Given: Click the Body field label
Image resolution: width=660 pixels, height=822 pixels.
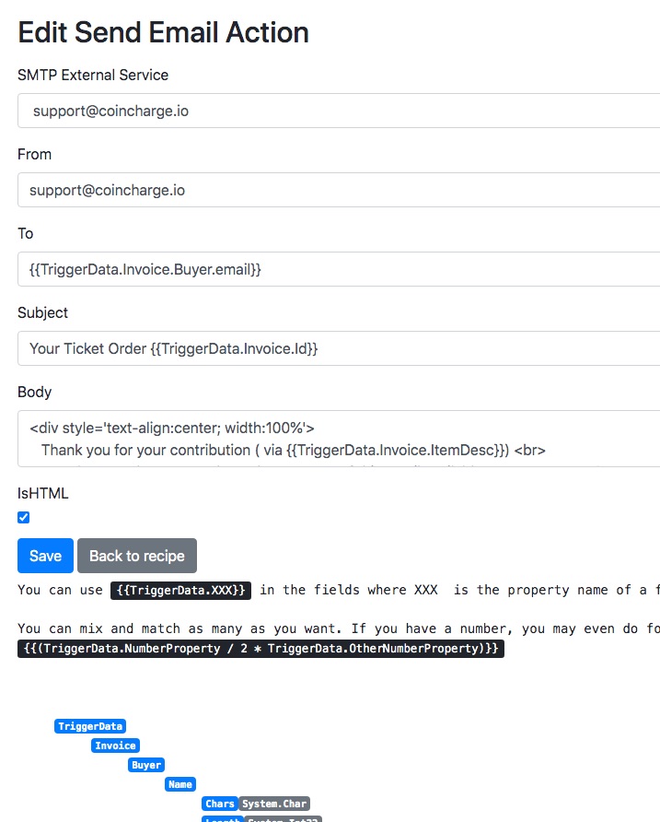Looking at the screenshot, I should tap(35, 393).
